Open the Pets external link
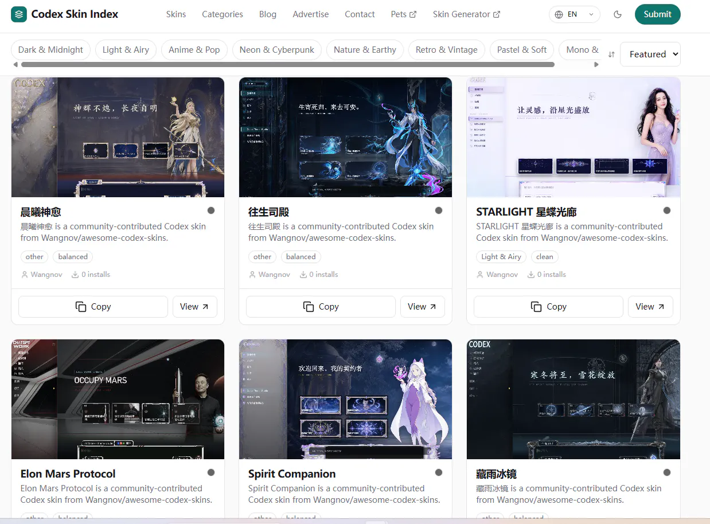This screenshot has height=524, width=710. click(x=404, y=14)
